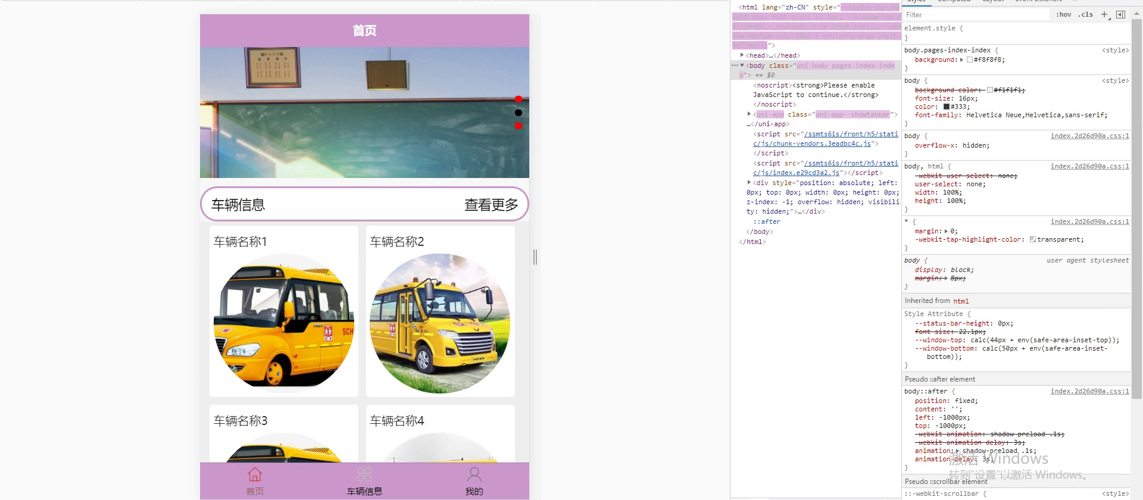Select the black carousel indicator dot
The height and width of the screenshot is (500, 1143).
tap(519, 112)
